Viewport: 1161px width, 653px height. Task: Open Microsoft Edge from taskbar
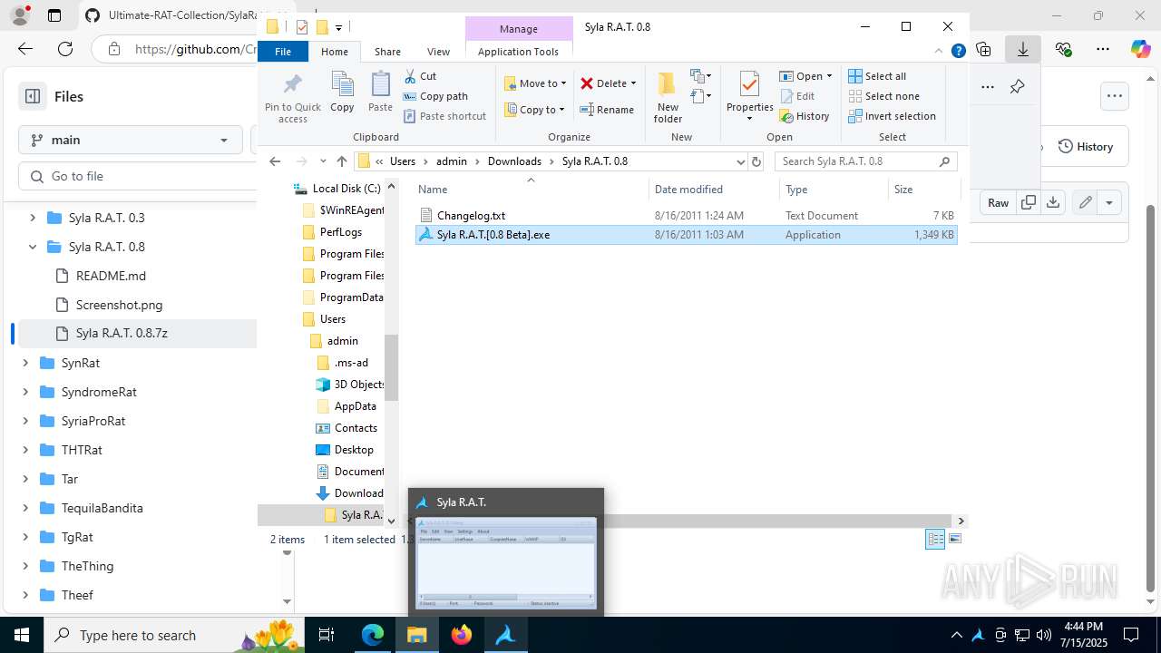pyautogui.click(x=373, y=635)
